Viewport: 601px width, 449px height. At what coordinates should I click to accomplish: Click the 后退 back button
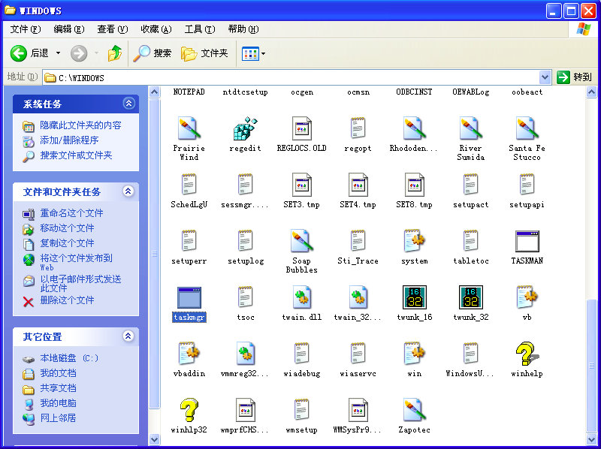tap(28, 53)
